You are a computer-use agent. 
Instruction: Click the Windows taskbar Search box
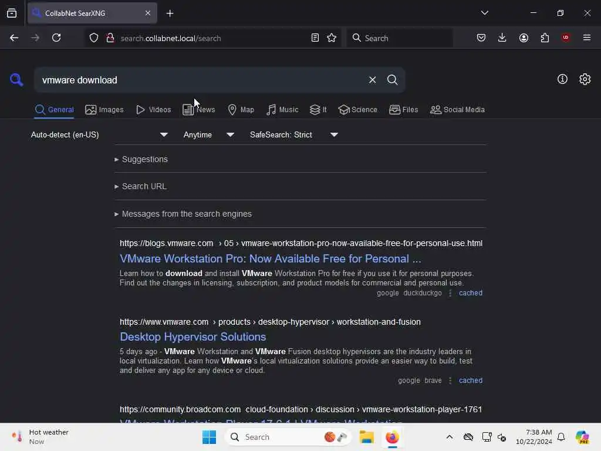(x=288, y=437)
